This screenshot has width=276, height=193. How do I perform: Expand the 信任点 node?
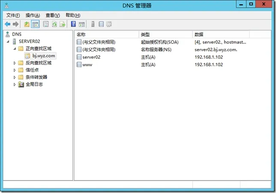15,70
